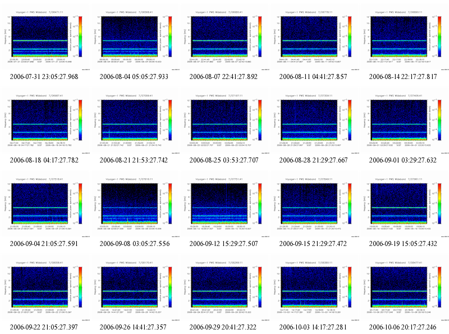The height and width of the screenshot is (334, 449).
Task: Click the caption text "2006-10-03 14:17:27.281"
Action: tap(313, 327)
